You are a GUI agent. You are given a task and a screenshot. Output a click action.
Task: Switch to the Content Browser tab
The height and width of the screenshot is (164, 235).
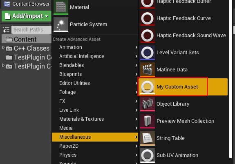pyautogui.click(x=27, y=4)
